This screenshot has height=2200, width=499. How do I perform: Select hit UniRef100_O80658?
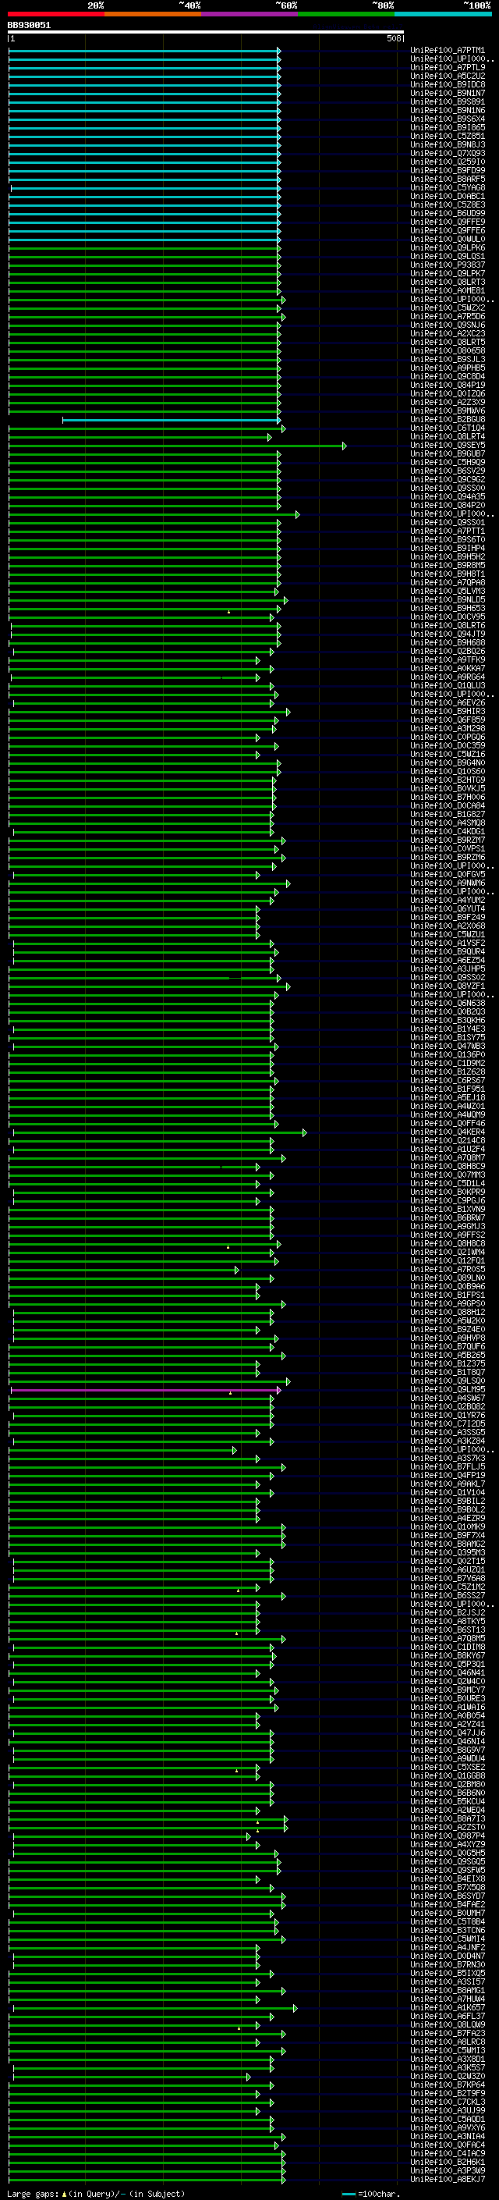pyautogui.click(x=448, y=350)
